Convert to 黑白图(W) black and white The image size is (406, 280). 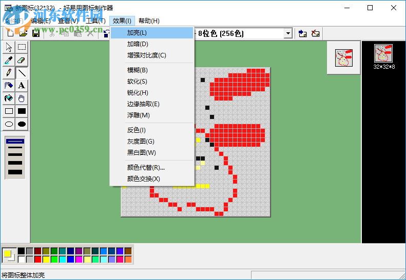[152, 153]
